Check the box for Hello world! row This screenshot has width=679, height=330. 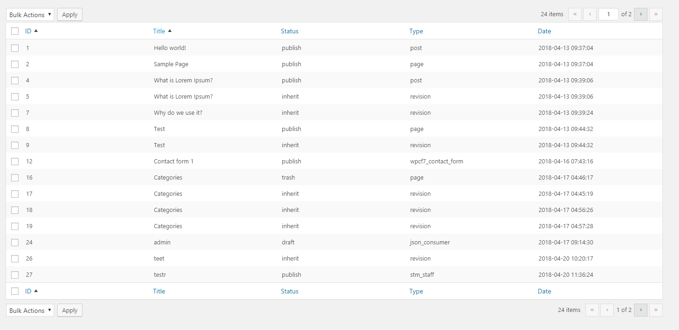coord(15,48)
